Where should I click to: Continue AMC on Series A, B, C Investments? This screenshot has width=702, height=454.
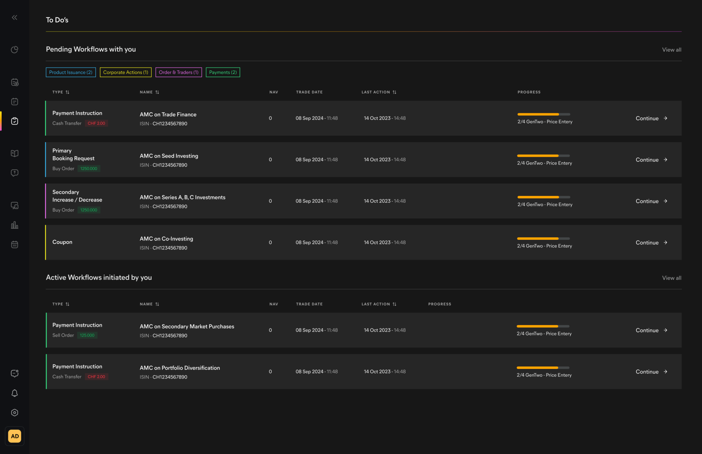(651, 201)
